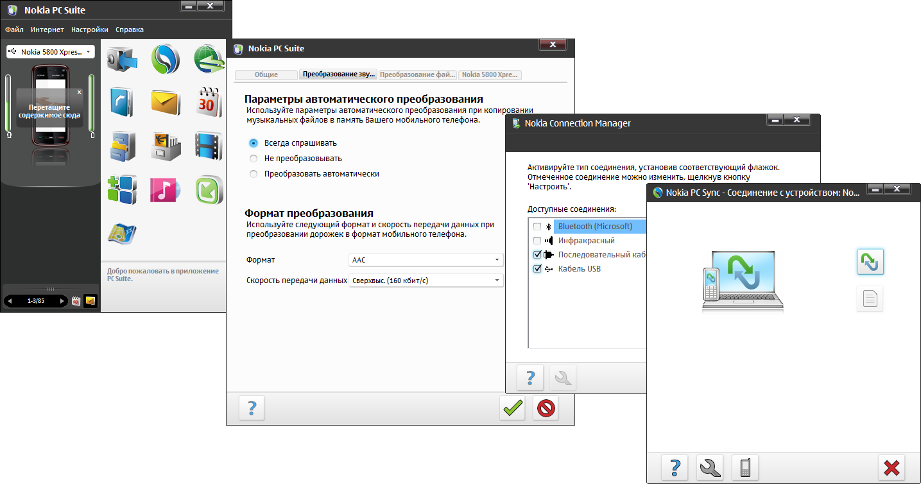Click small envelope icon in bottom notification bar
The image size is (921, 484).
[x=90, y=300]
